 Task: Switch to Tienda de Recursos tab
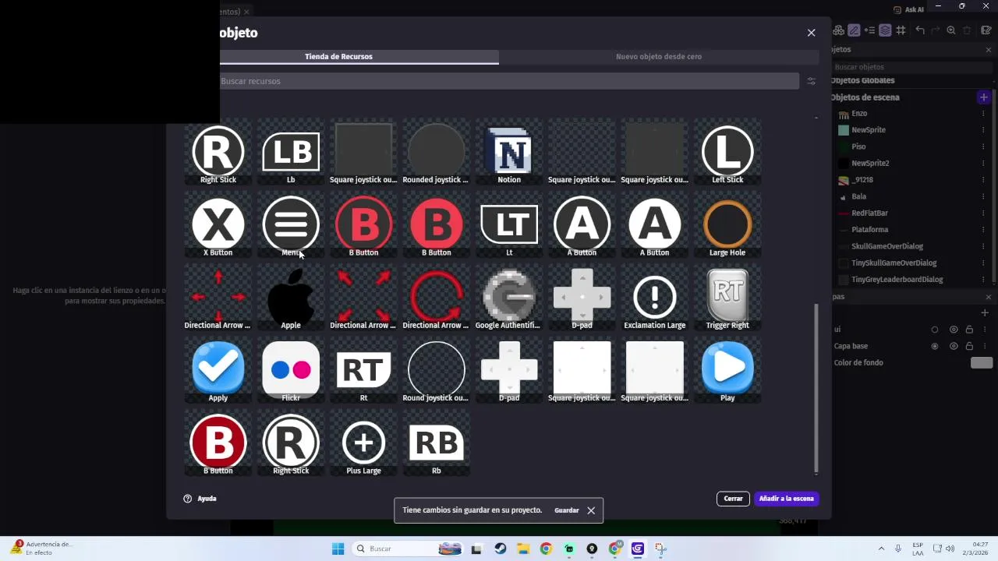point(338,57)
